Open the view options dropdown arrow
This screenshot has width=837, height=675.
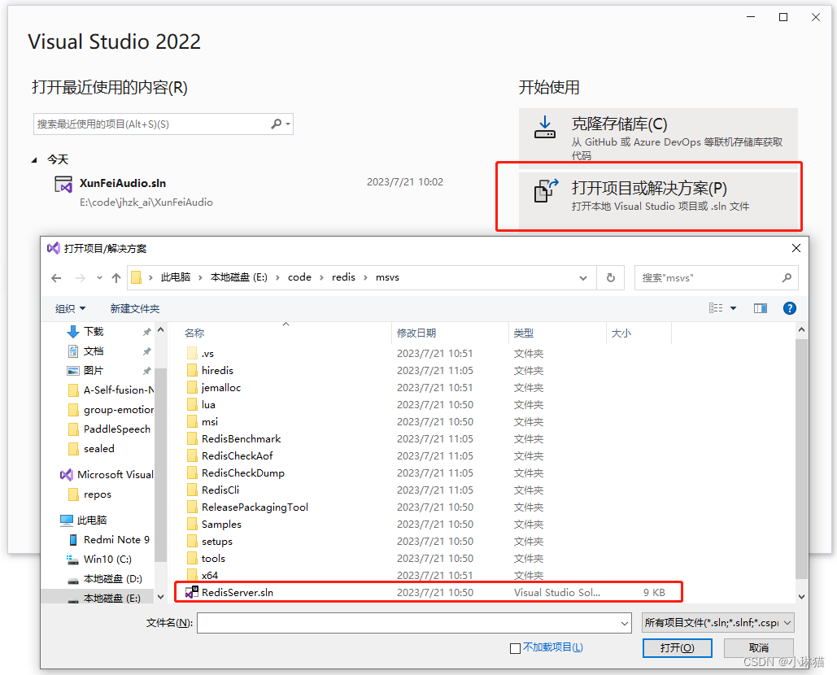[734, 308]
